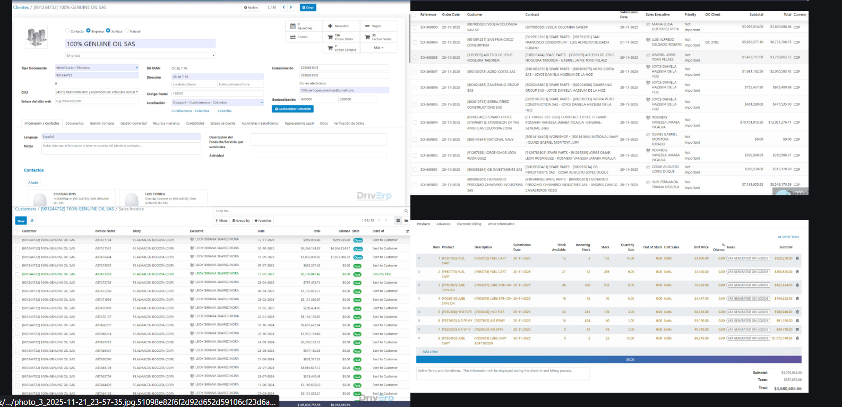Viewport: 842px width, 407px height.
Task: Switch invoice list to graph view
Action: [406, 221]
